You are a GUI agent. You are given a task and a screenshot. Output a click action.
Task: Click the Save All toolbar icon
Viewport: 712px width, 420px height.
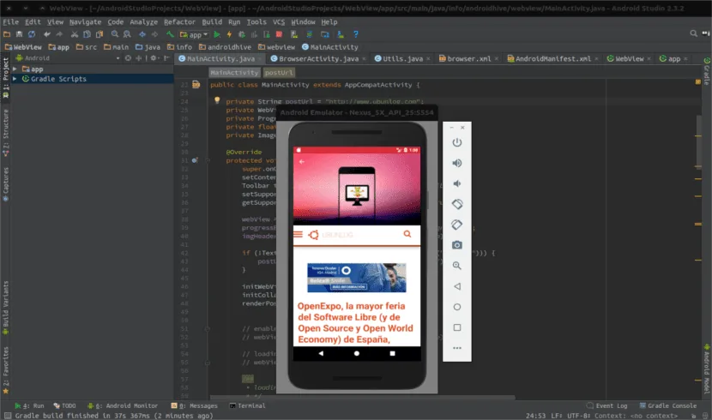(19, 34)
